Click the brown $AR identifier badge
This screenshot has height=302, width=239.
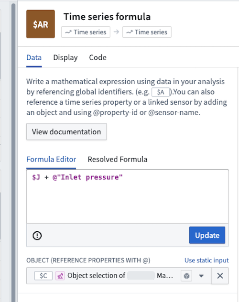tap(41, 24)
